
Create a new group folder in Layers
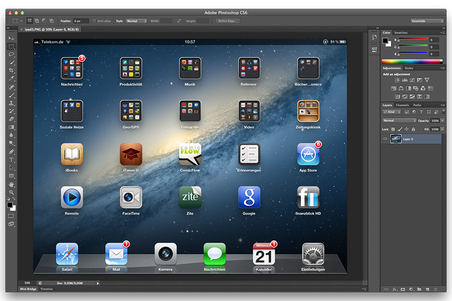coord(419,289)
